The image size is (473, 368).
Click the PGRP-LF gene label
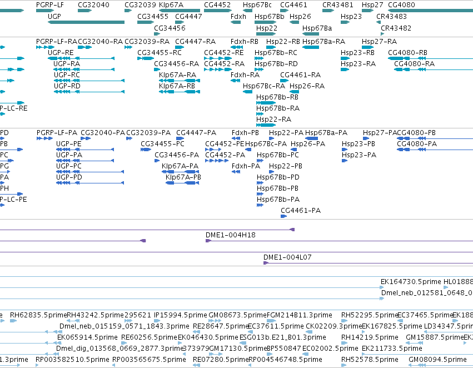click(x=50, y=5)
